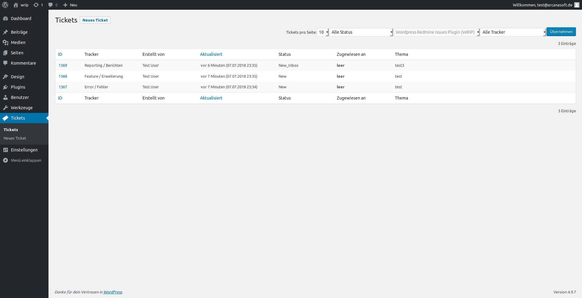Image resolution: width=582 pixels, height=298 pixels.
Task: Open ticket 1369 link
Action: pyautogui.click(x=63, y=65)
